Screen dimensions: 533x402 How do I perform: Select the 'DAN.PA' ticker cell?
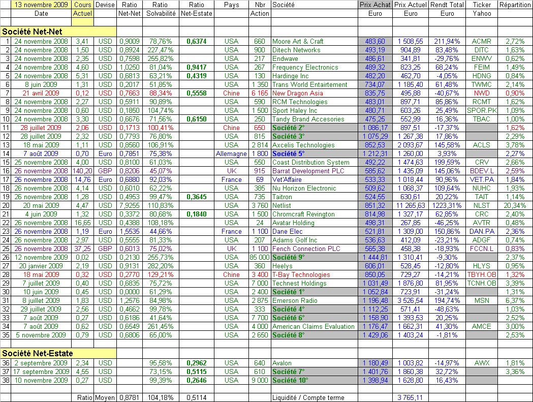[481, 231]
